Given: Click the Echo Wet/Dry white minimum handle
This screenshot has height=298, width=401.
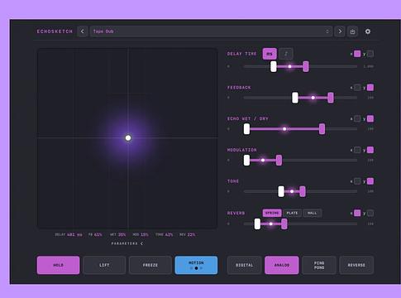Looking at the screenshot, I should pos(246,129).
